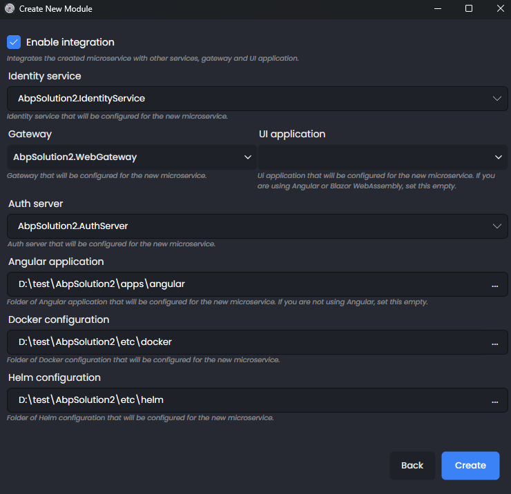Click the Identity service chevron arrow
Image resolution: width=511 pixels, height=494 pixels.
496,99
